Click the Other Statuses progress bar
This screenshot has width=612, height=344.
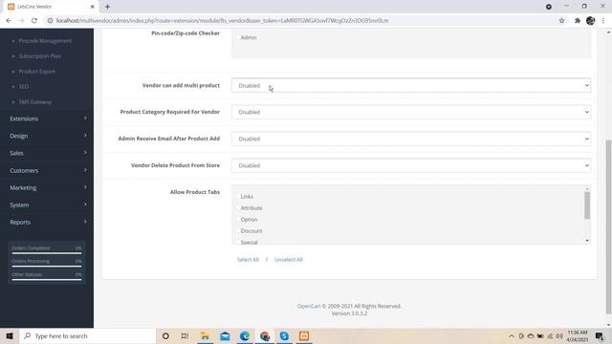coord(47,280)
